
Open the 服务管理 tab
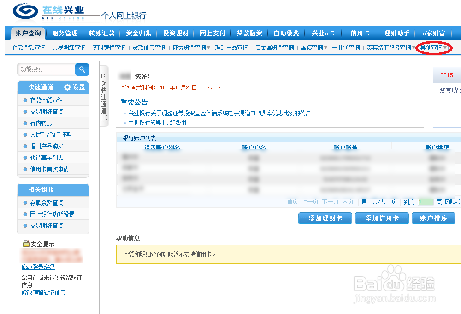pos(65,34)
